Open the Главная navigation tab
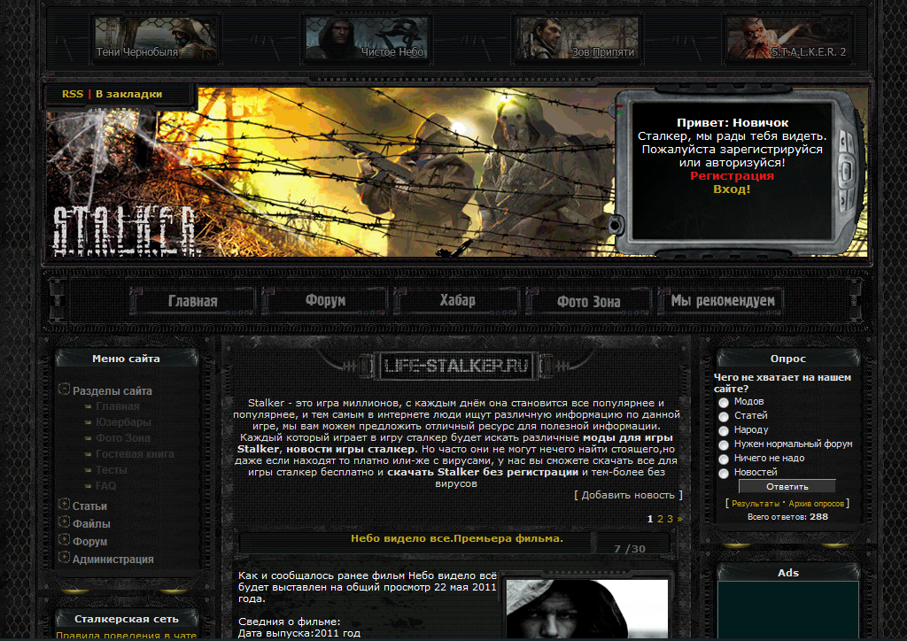Viewport: 907px width, 641px height. 192,301
